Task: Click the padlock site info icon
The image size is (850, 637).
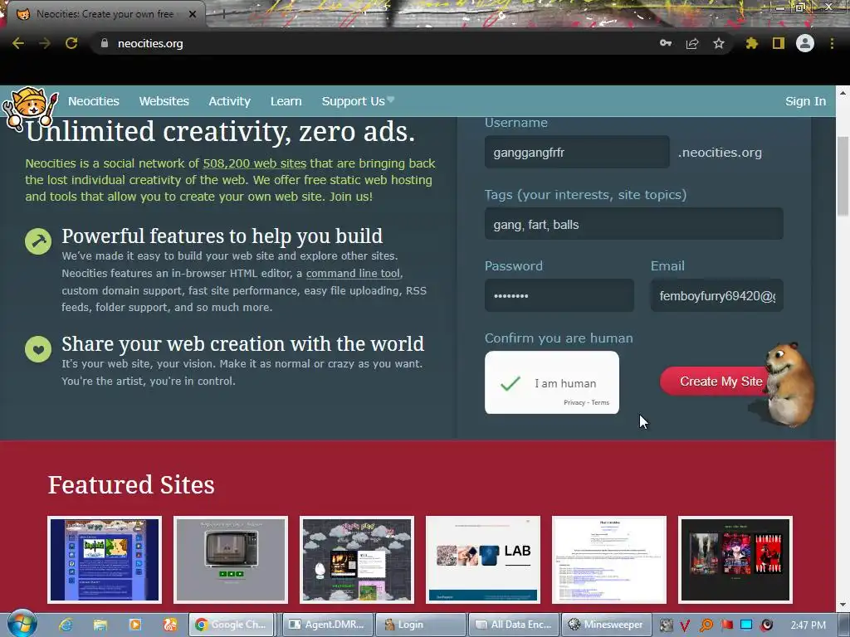Action: 105,43
